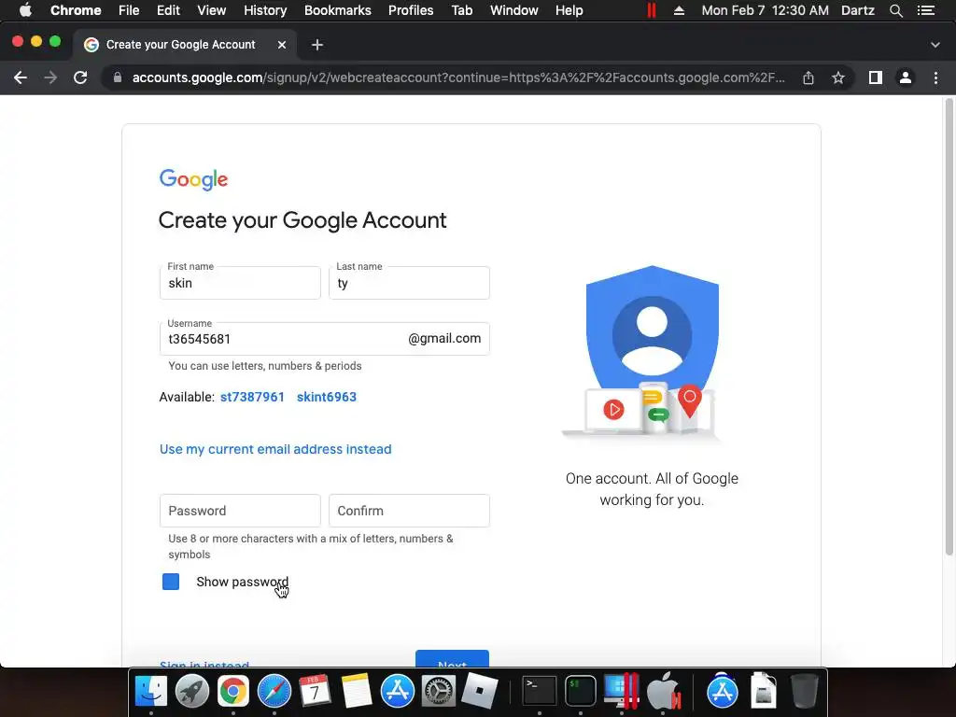
Task: Choose suggested username skint6963
Action: point(327,397)
